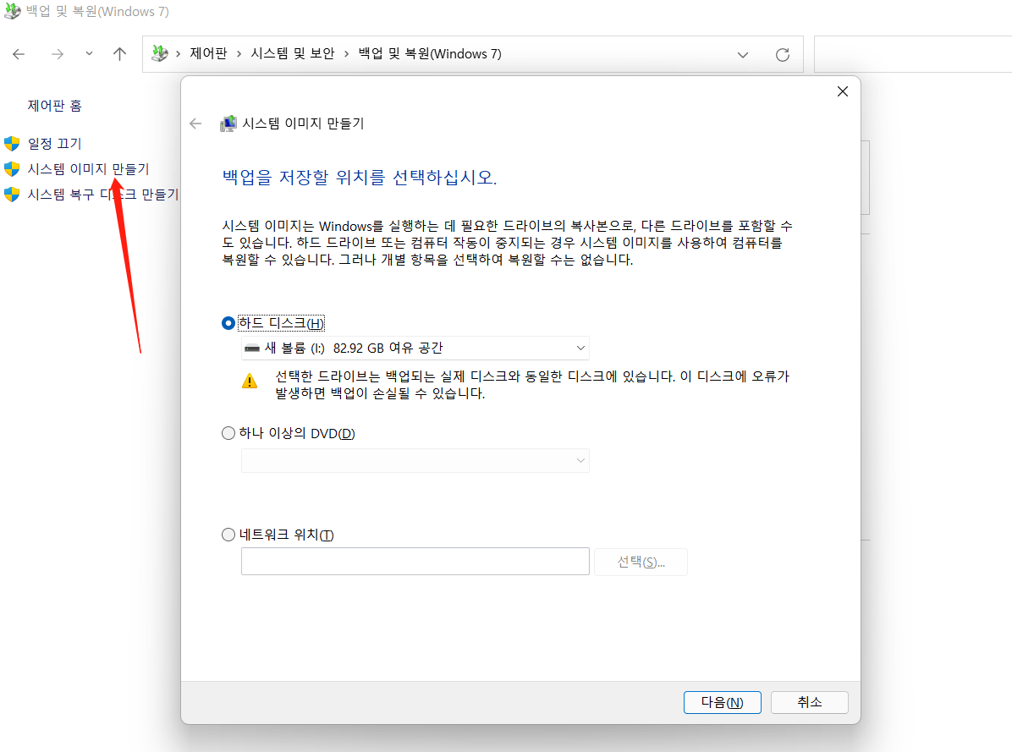1012x752 pixels.
Task: Click the warning triangle icon below hard disk selection
Action: 250,380
